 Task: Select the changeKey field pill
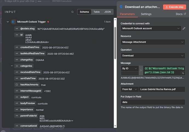click(24, 60)
